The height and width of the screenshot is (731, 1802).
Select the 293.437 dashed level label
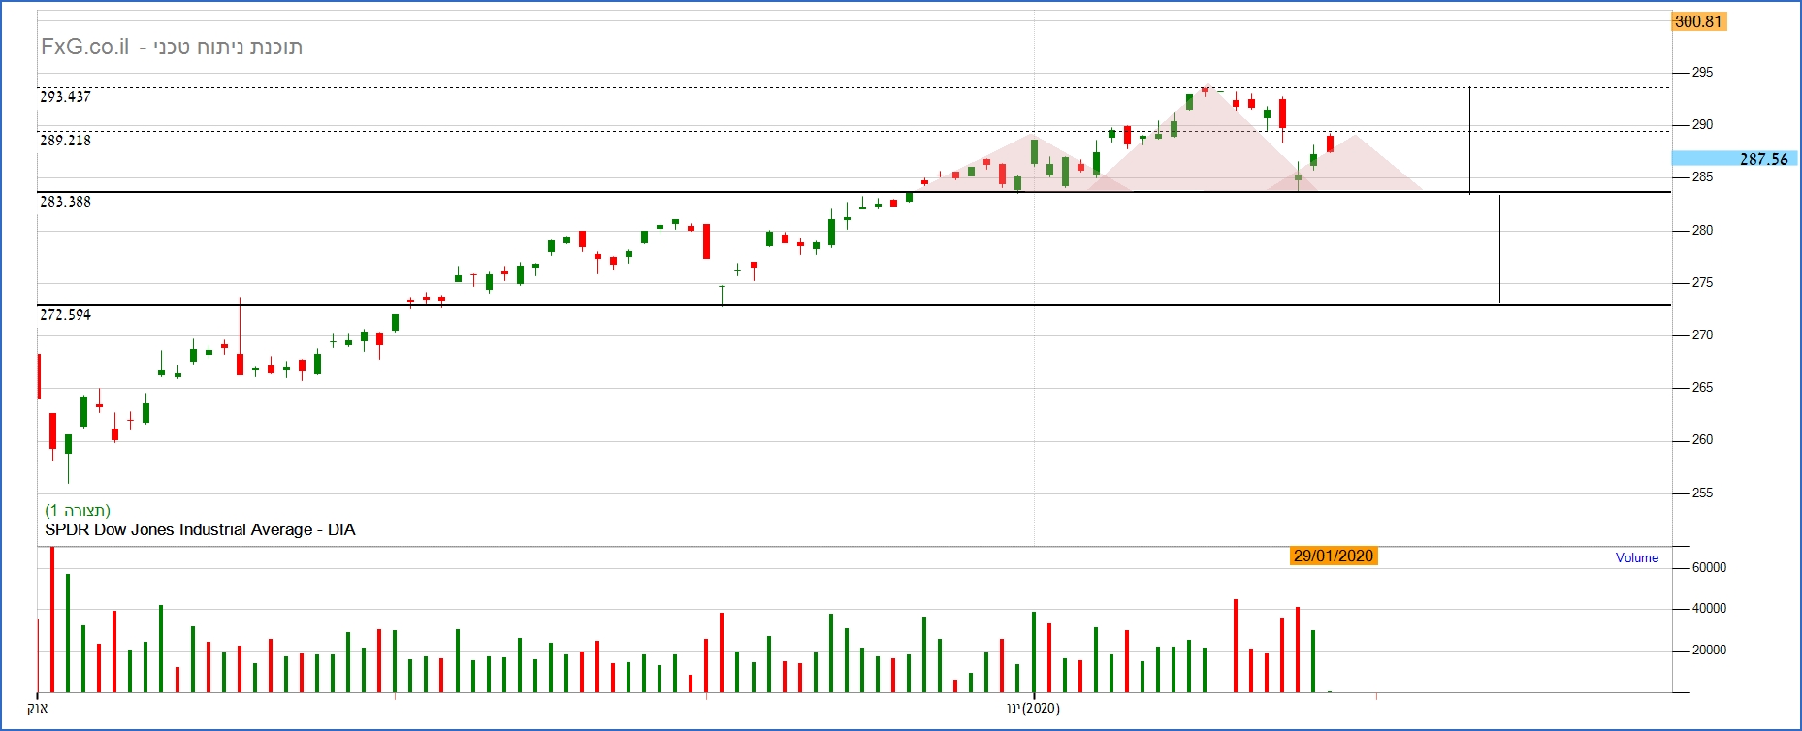[65, 97]
